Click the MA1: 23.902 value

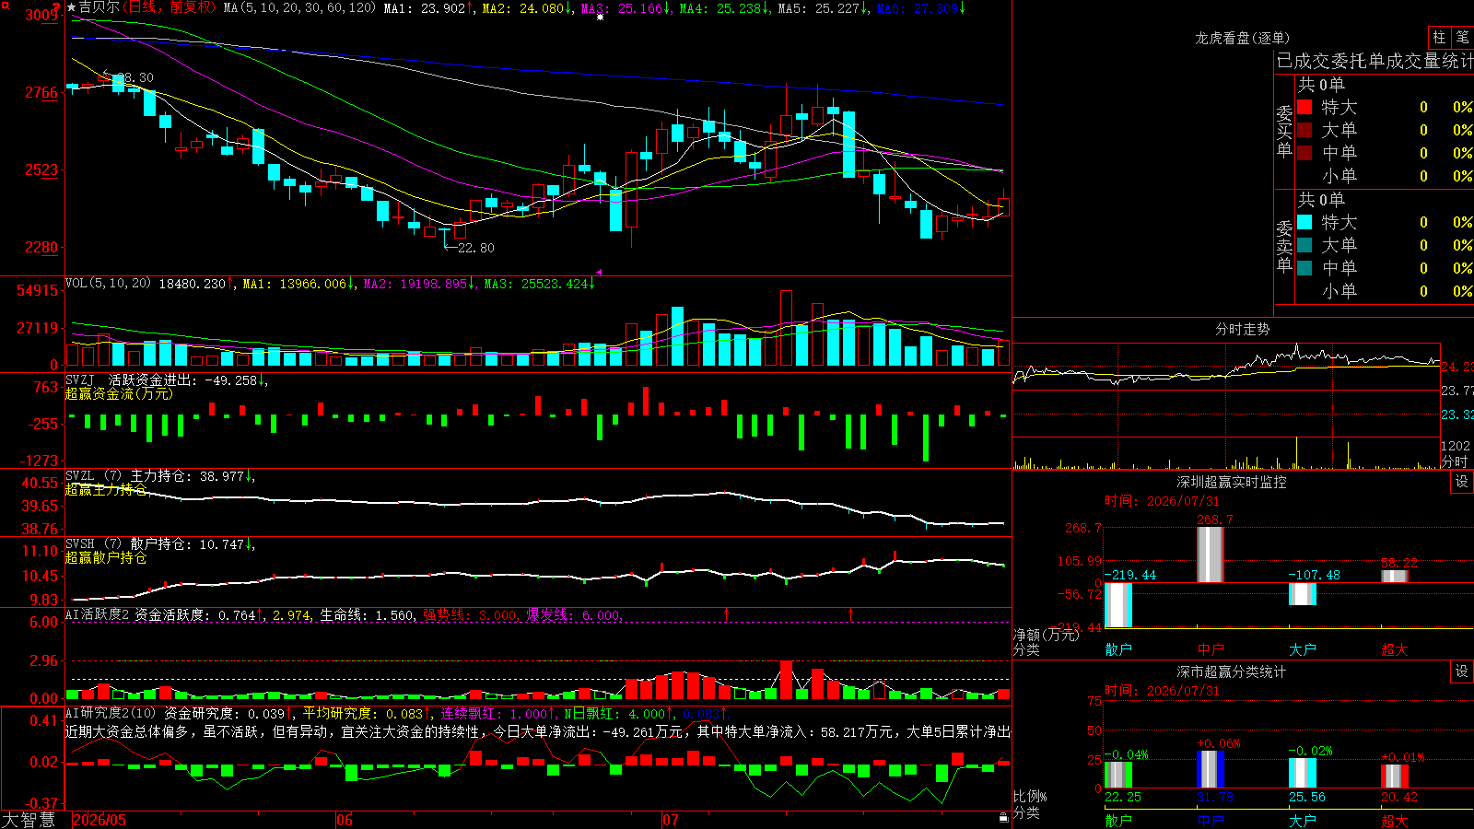tap(424, 7)
